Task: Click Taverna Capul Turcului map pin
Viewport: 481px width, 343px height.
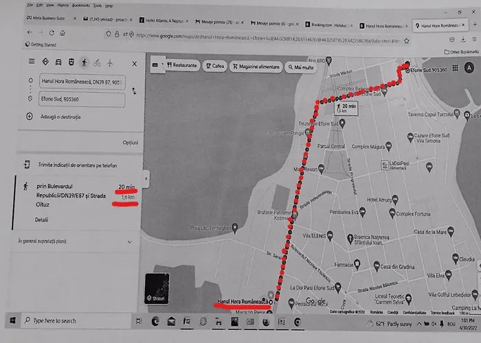Action: pyautogui.click(x=457, y=114)
